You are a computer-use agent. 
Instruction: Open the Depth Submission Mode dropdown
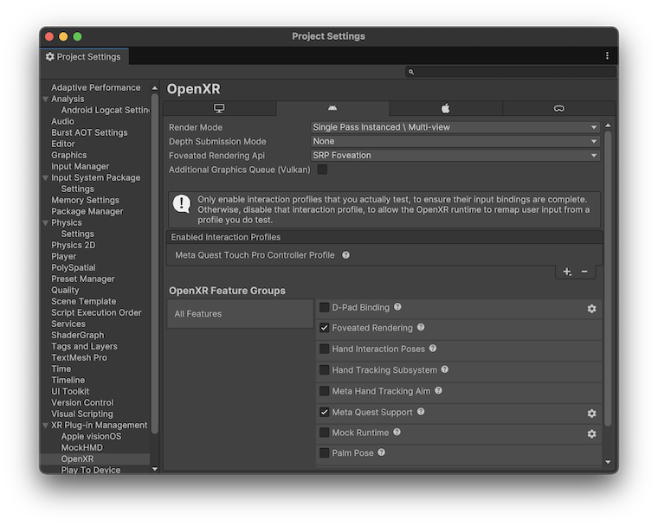coord(455,141)
